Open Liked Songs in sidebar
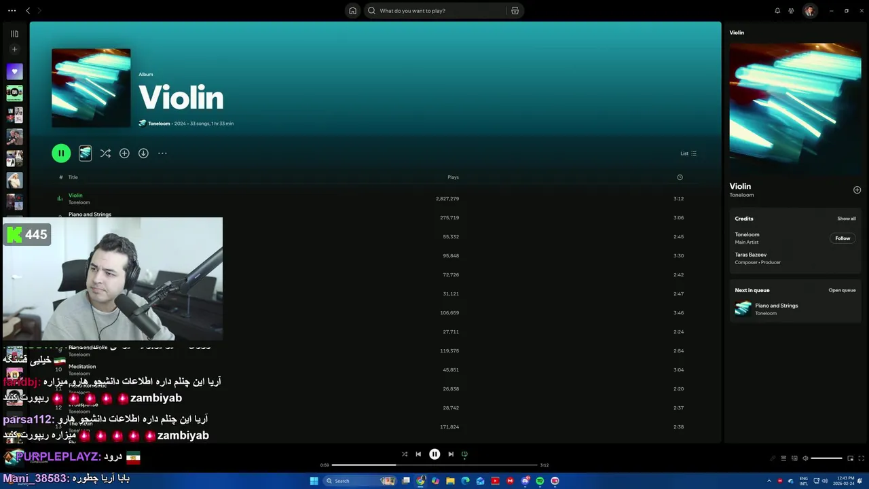This screenshot has width=869, height=489. [14, 71]
